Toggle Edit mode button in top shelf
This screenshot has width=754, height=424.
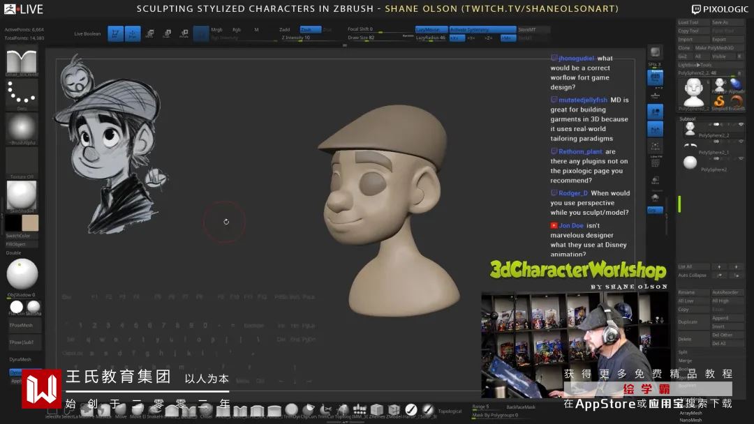coord(115,33)
